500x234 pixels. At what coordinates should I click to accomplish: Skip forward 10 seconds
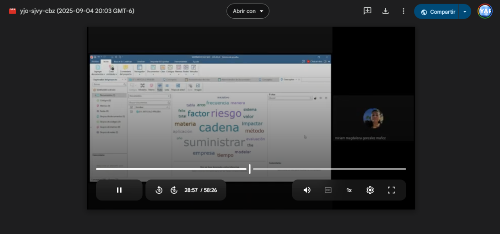[174, 190]
